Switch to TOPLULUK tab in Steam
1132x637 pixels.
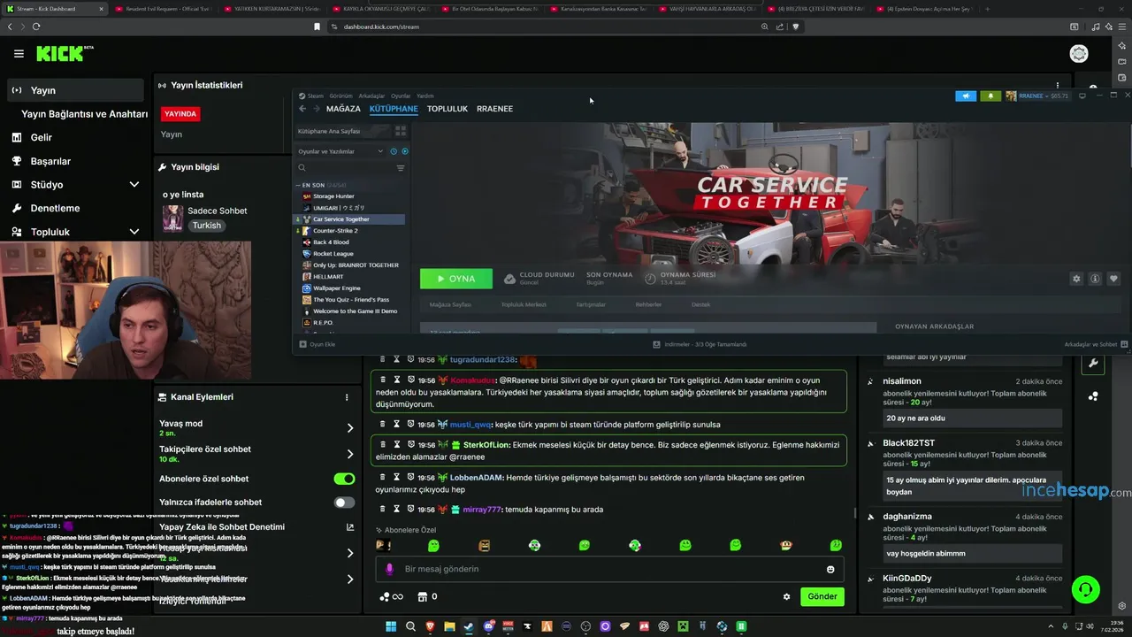click(x=447, y=109)
